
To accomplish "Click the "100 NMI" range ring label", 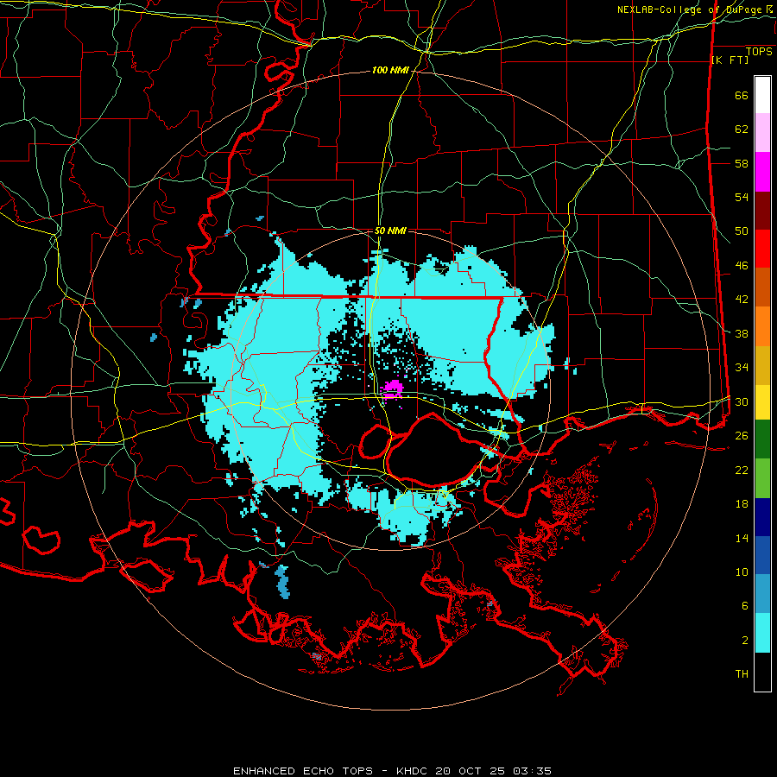I will tap(390, 71).
